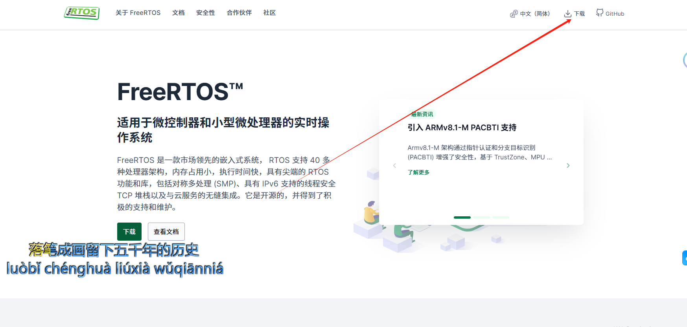Select the first carousel indicator
Screen dimensions: 687x327
point(462,217)
